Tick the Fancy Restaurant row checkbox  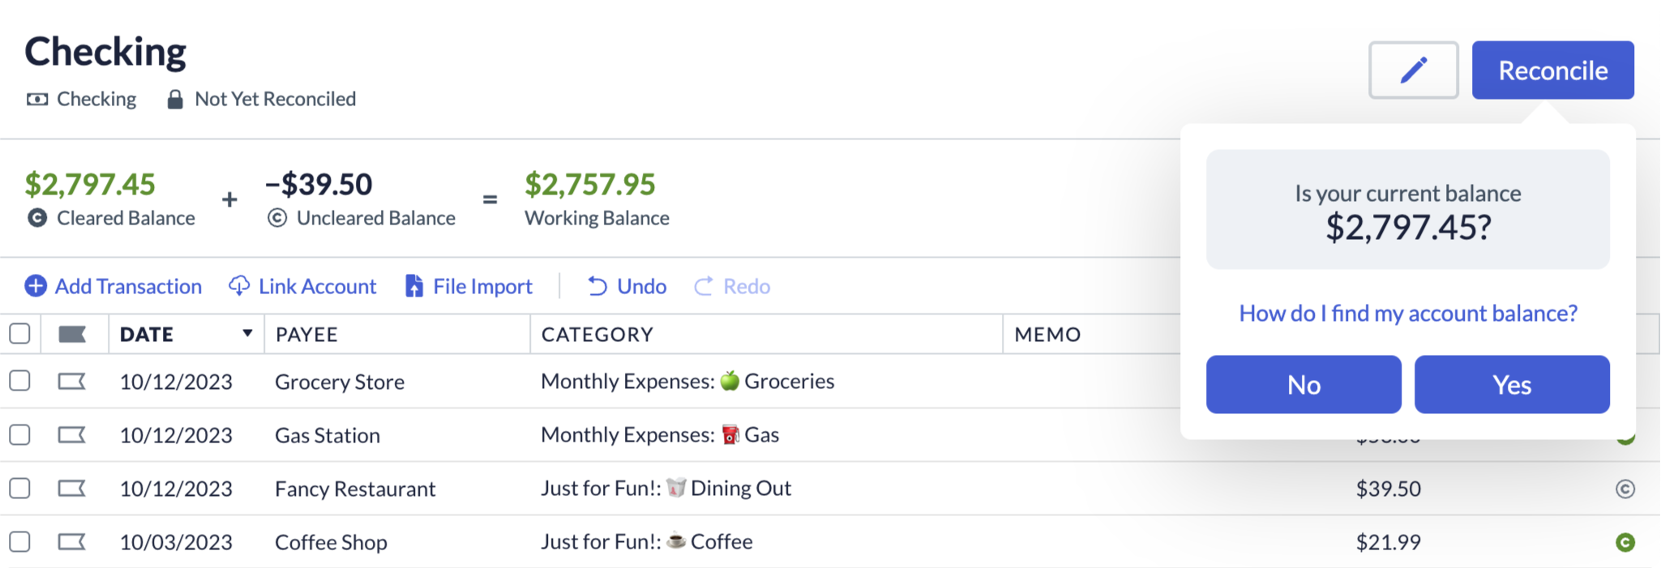pos(19,489)
